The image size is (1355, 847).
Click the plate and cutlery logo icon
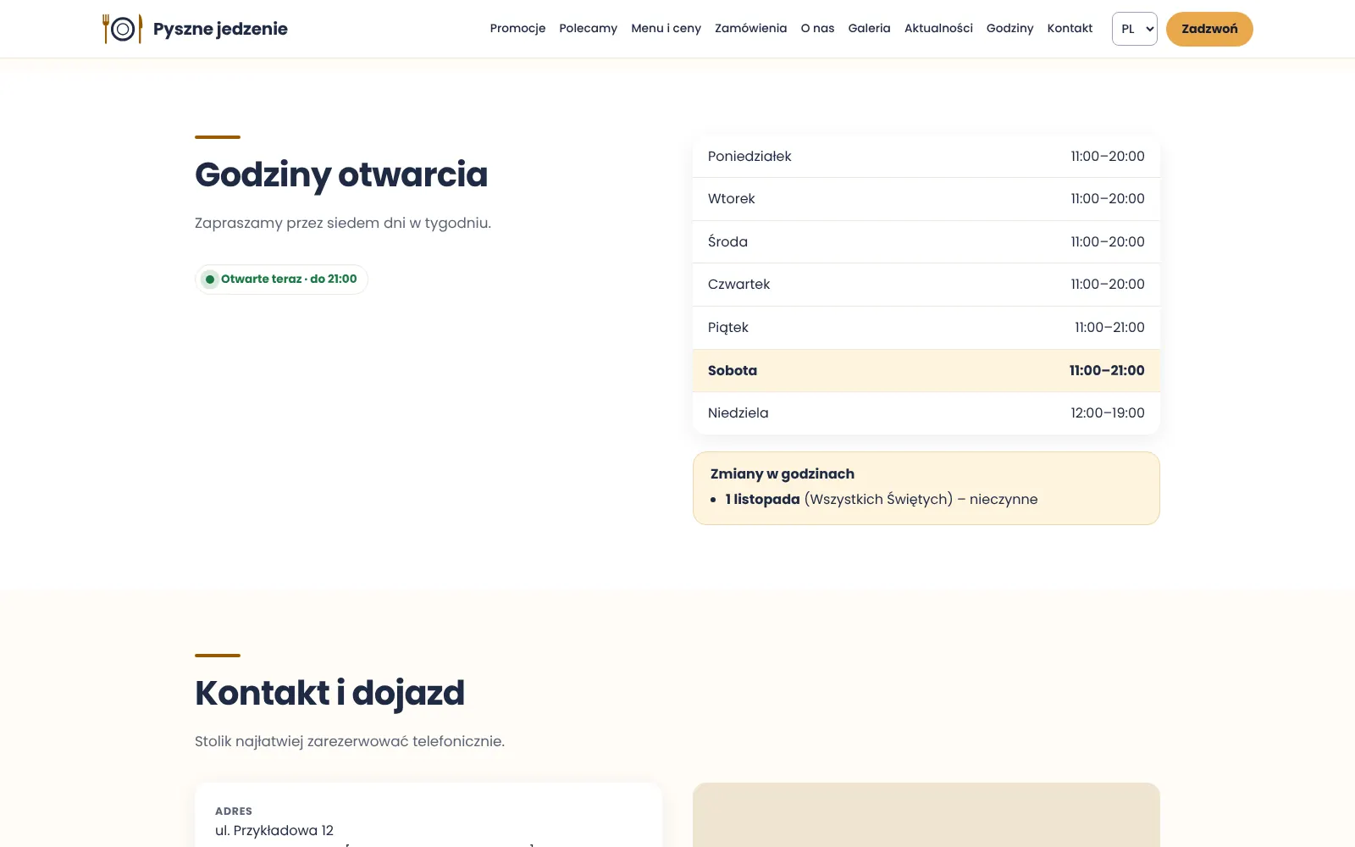(x=123, y=29)
